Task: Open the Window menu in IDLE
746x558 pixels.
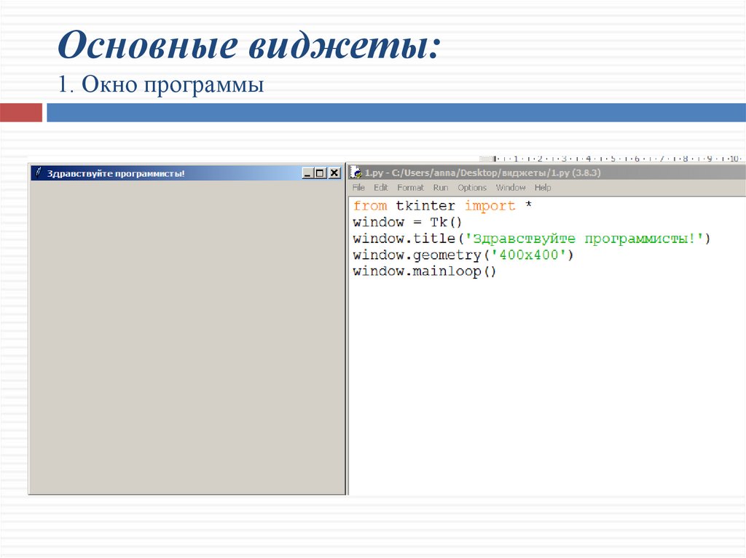Action: [x=511, y=188]
